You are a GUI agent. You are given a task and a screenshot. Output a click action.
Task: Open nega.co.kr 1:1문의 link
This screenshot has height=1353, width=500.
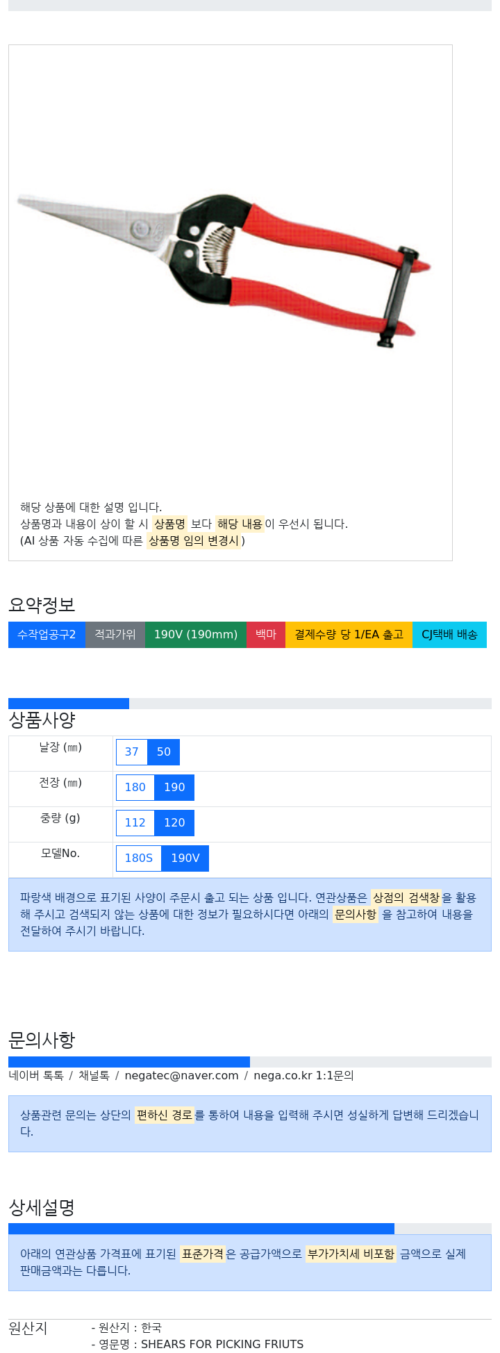pos(303,1076)
